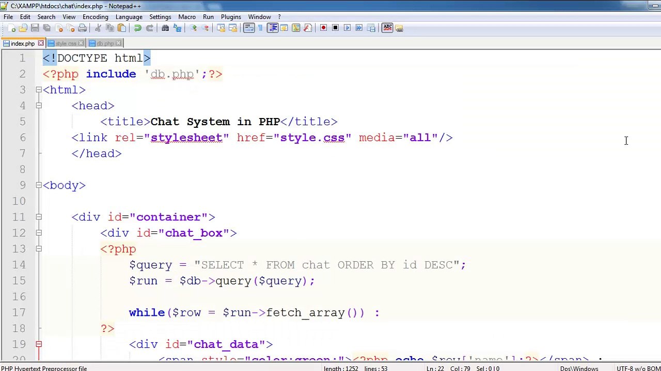Print the document with the printer icon
661x371 pixels.
click(x=82, y=28)
